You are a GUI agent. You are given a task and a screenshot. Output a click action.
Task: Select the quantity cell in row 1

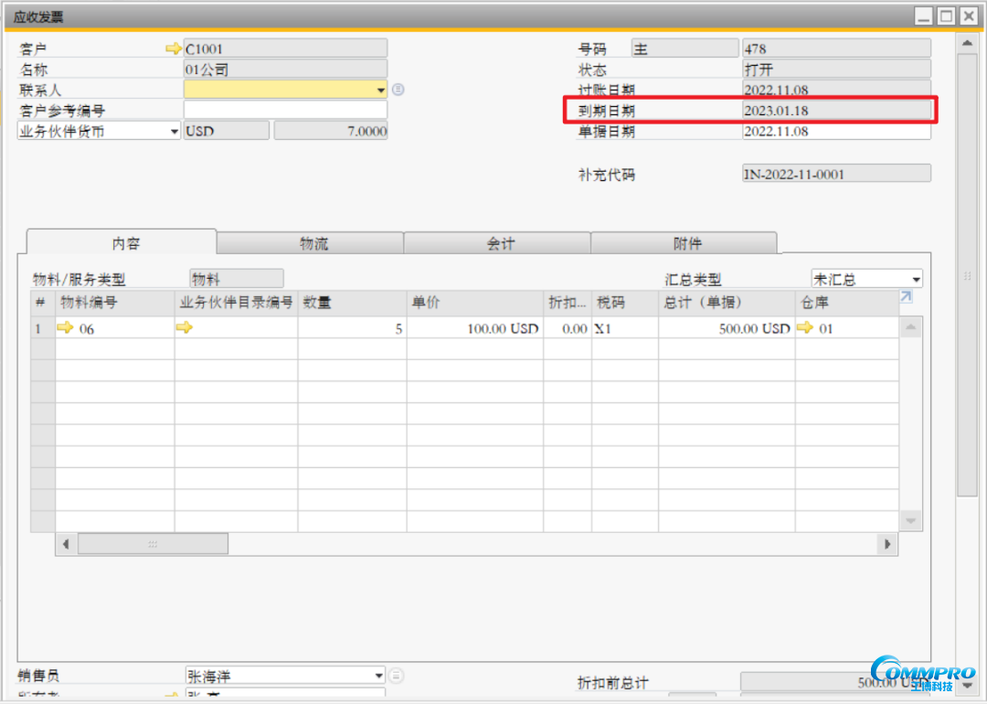(x=352, y=328)
